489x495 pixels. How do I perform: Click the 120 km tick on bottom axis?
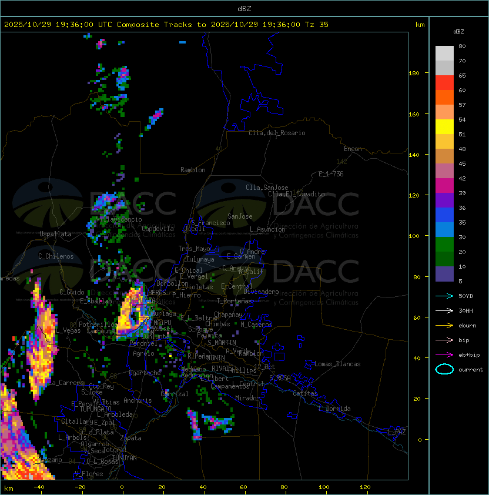(x=365, y=487)
